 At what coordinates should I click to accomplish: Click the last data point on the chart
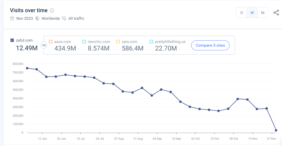pos(276,130)
